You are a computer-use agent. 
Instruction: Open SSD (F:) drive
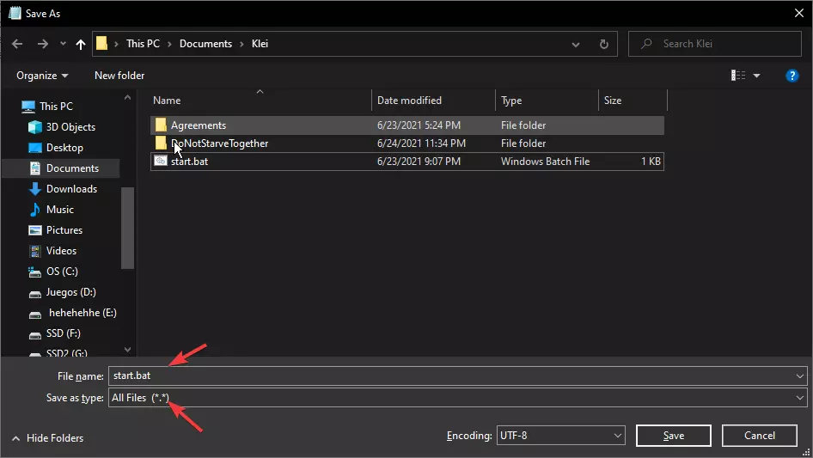64,333
